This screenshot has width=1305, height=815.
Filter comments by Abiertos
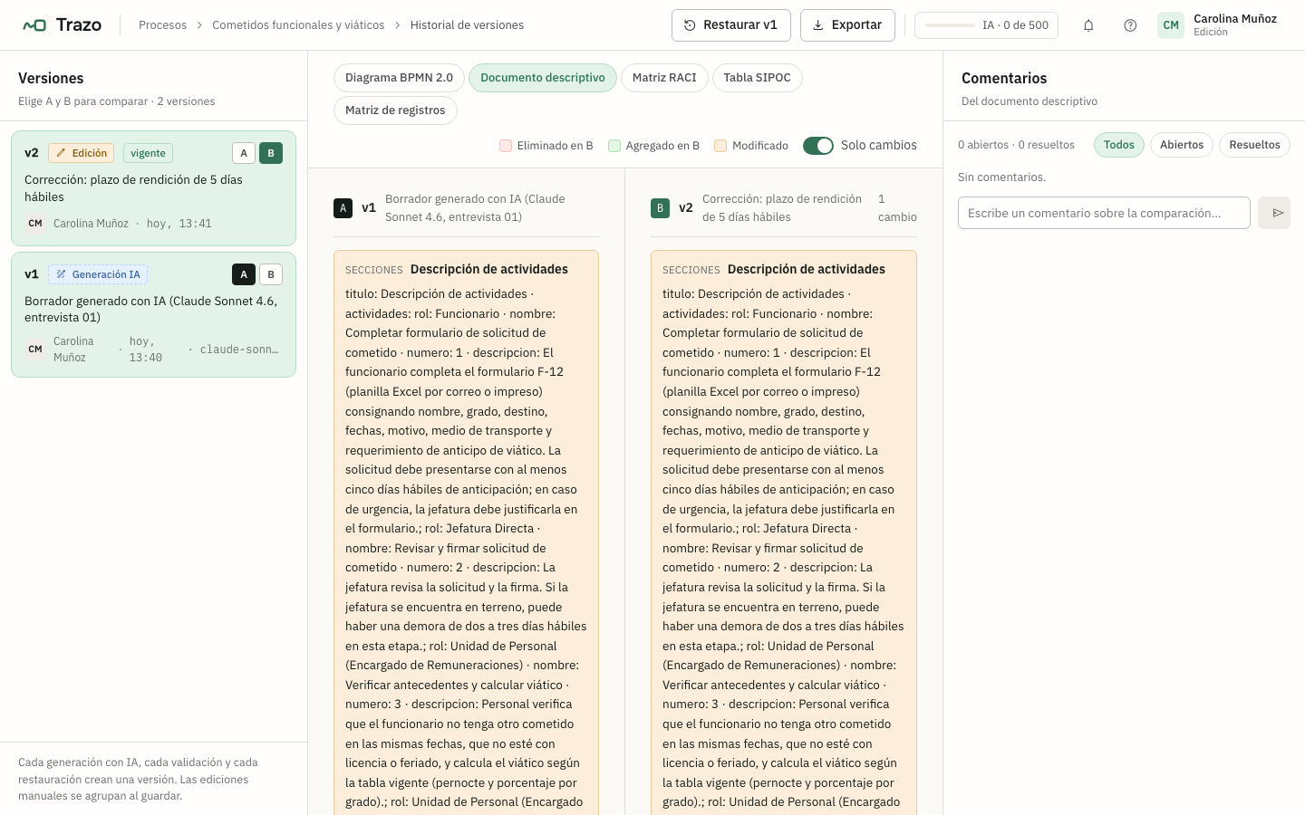click(x=1182, y=145)
